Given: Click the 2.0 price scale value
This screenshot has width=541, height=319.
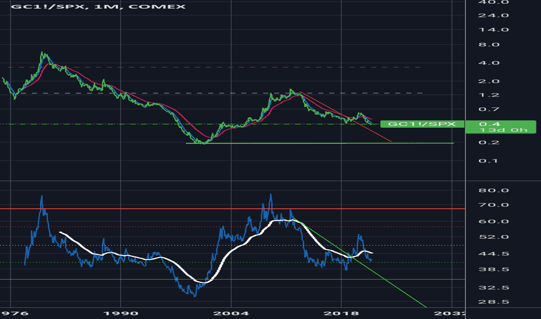Looking at the screenshot, I should (x=489, y=81).
